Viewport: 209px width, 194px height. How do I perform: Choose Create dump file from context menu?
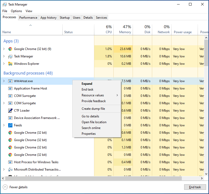click(x=93, y=109)
